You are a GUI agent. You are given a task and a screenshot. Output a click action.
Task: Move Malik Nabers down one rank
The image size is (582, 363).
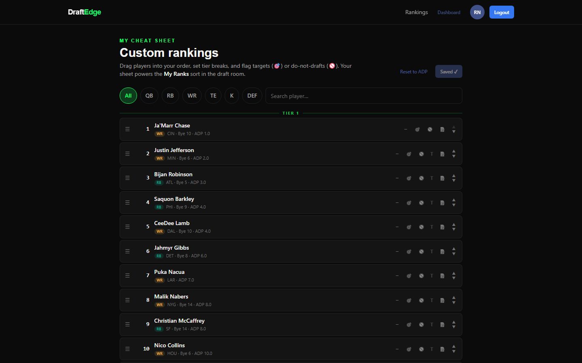[x=454, y=303]
